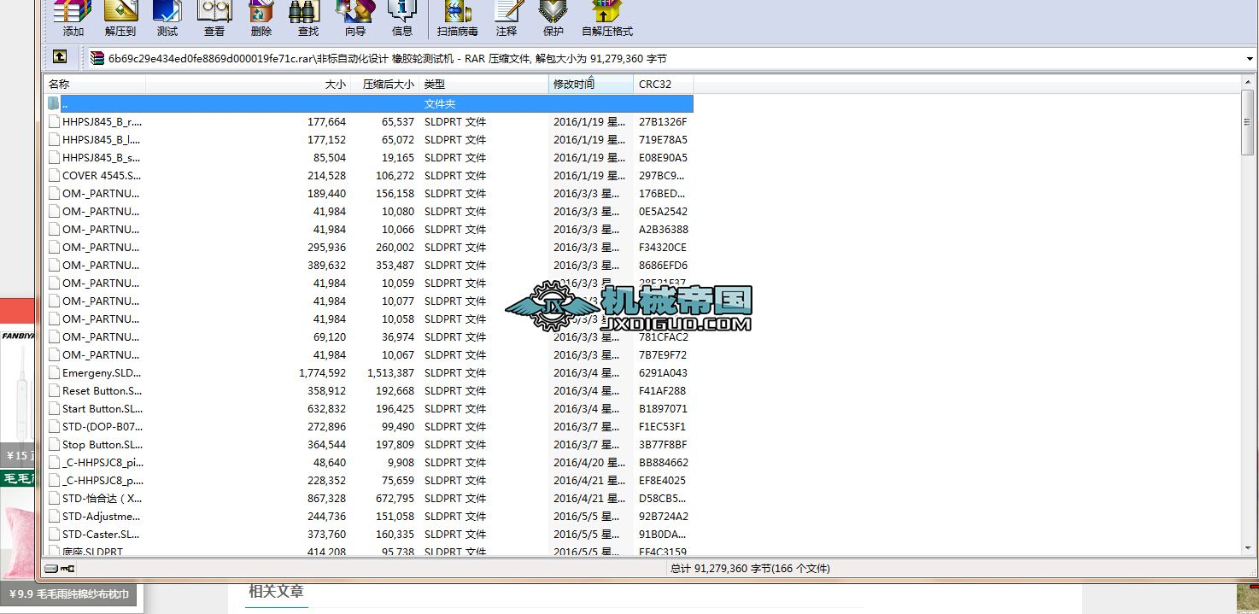Click the vertical scrollbar thumb

(1248, 124)
